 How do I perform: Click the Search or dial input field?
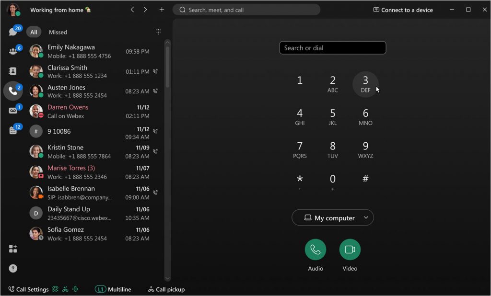pyautogui.click(x=333, y=48)
